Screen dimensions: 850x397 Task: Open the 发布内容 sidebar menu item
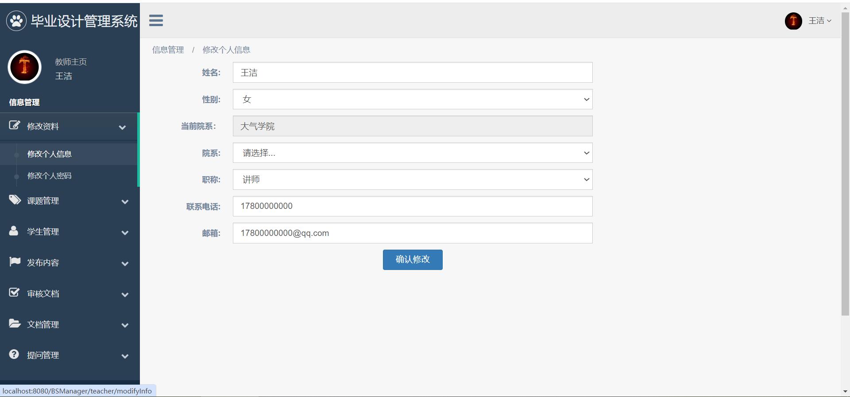point(70,263)
